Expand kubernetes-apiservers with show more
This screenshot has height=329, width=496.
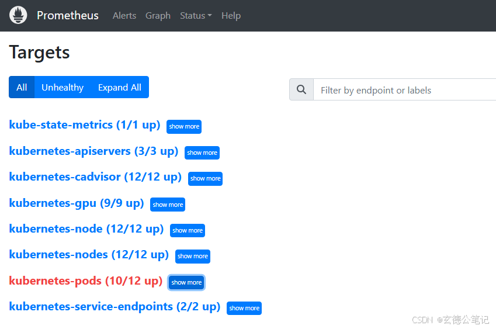(202, 153)
